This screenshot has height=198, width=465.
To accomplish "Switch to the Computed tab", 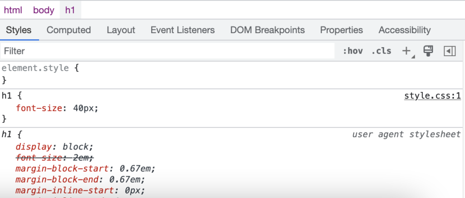I will (69, 30).
